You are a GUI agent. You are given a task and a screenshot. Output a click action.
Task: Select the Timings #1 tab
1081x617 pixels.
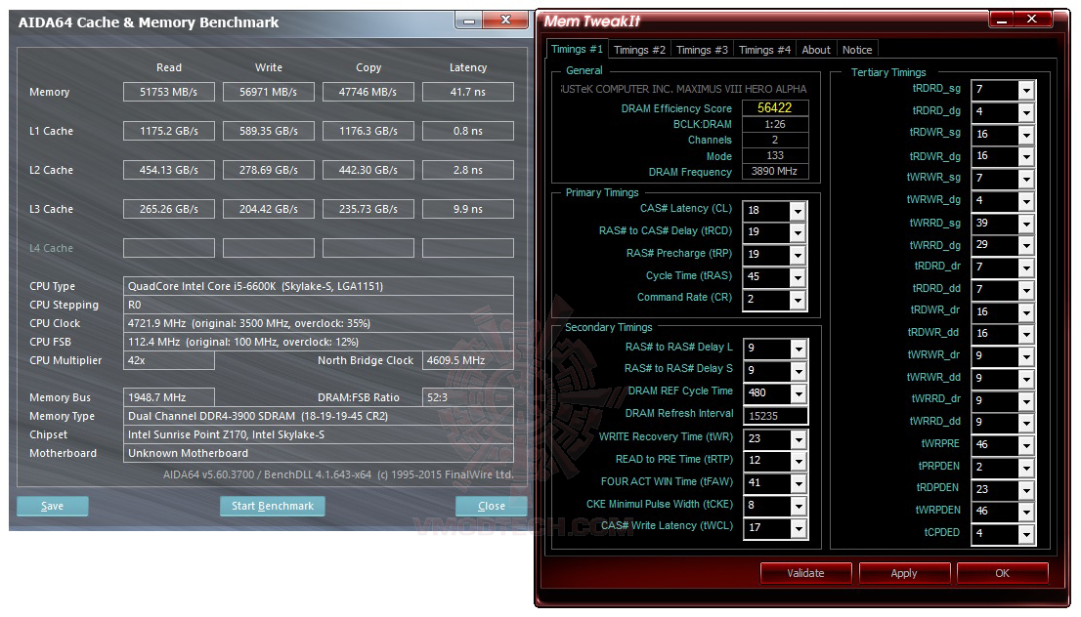(x=577, y=49)
